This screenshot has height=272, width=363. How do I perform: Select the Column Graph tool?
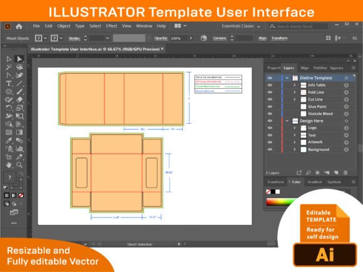point(19,149)
